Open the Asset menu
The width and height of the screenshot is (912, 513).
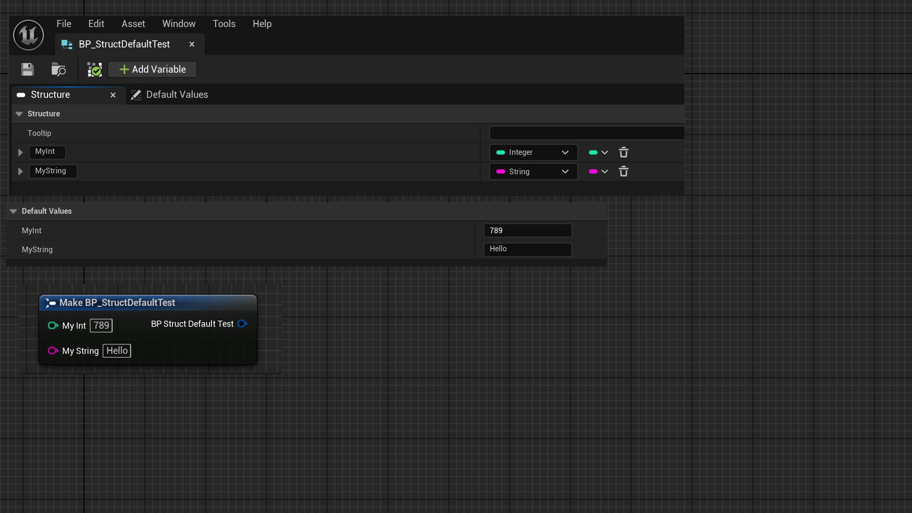(133, 24)
